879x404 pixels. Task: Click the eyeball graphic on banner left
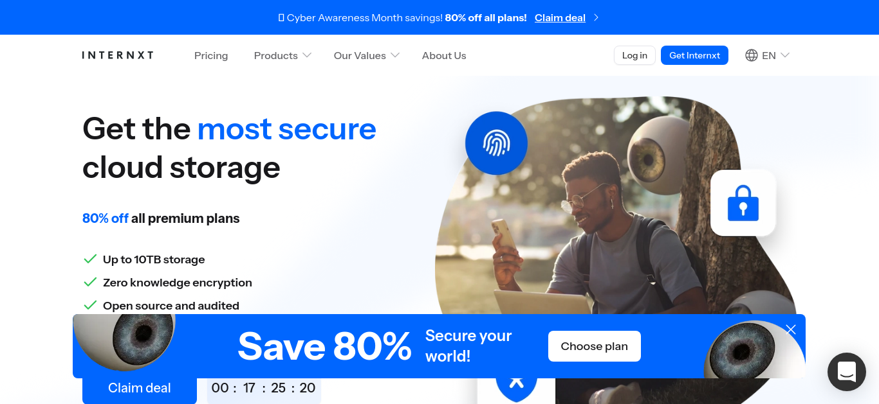(x=126, y=341)
